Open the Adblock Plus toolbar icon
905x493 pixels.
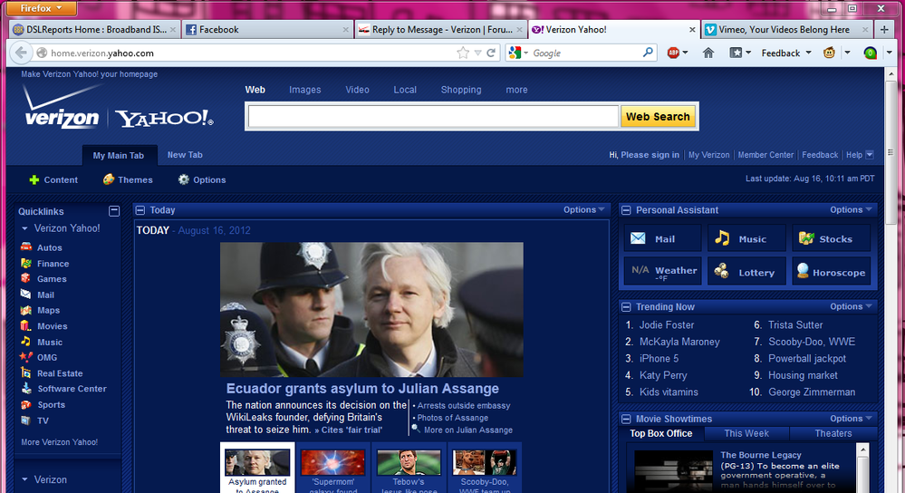(673, 53)
